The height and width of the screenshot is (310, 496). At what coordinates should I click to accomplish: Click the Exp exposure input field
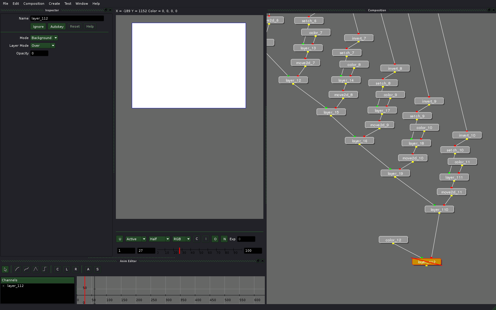[246, 239]
